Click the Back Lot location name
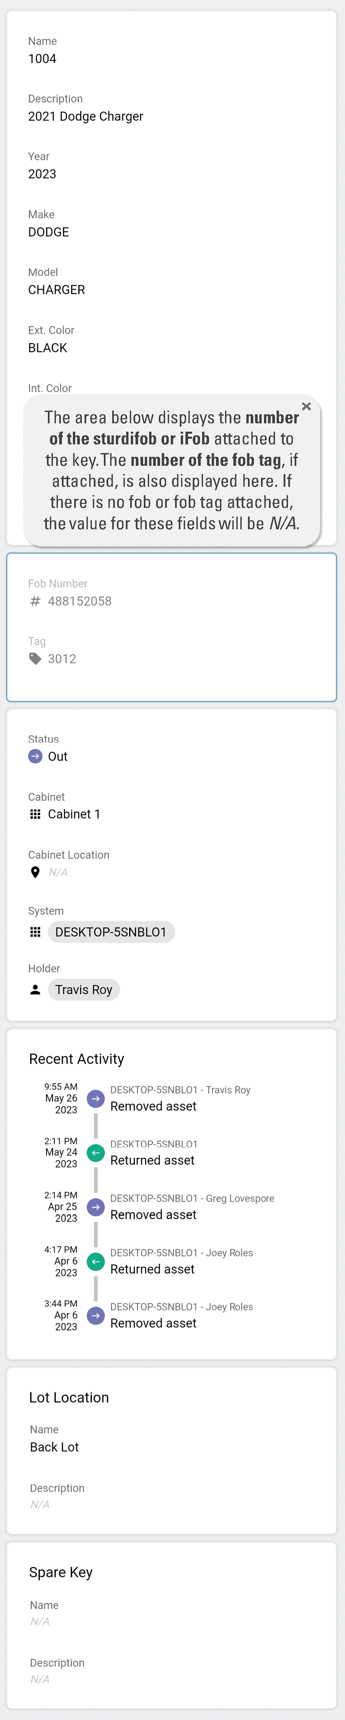The image size is (345, 1720). (54, 1447)
